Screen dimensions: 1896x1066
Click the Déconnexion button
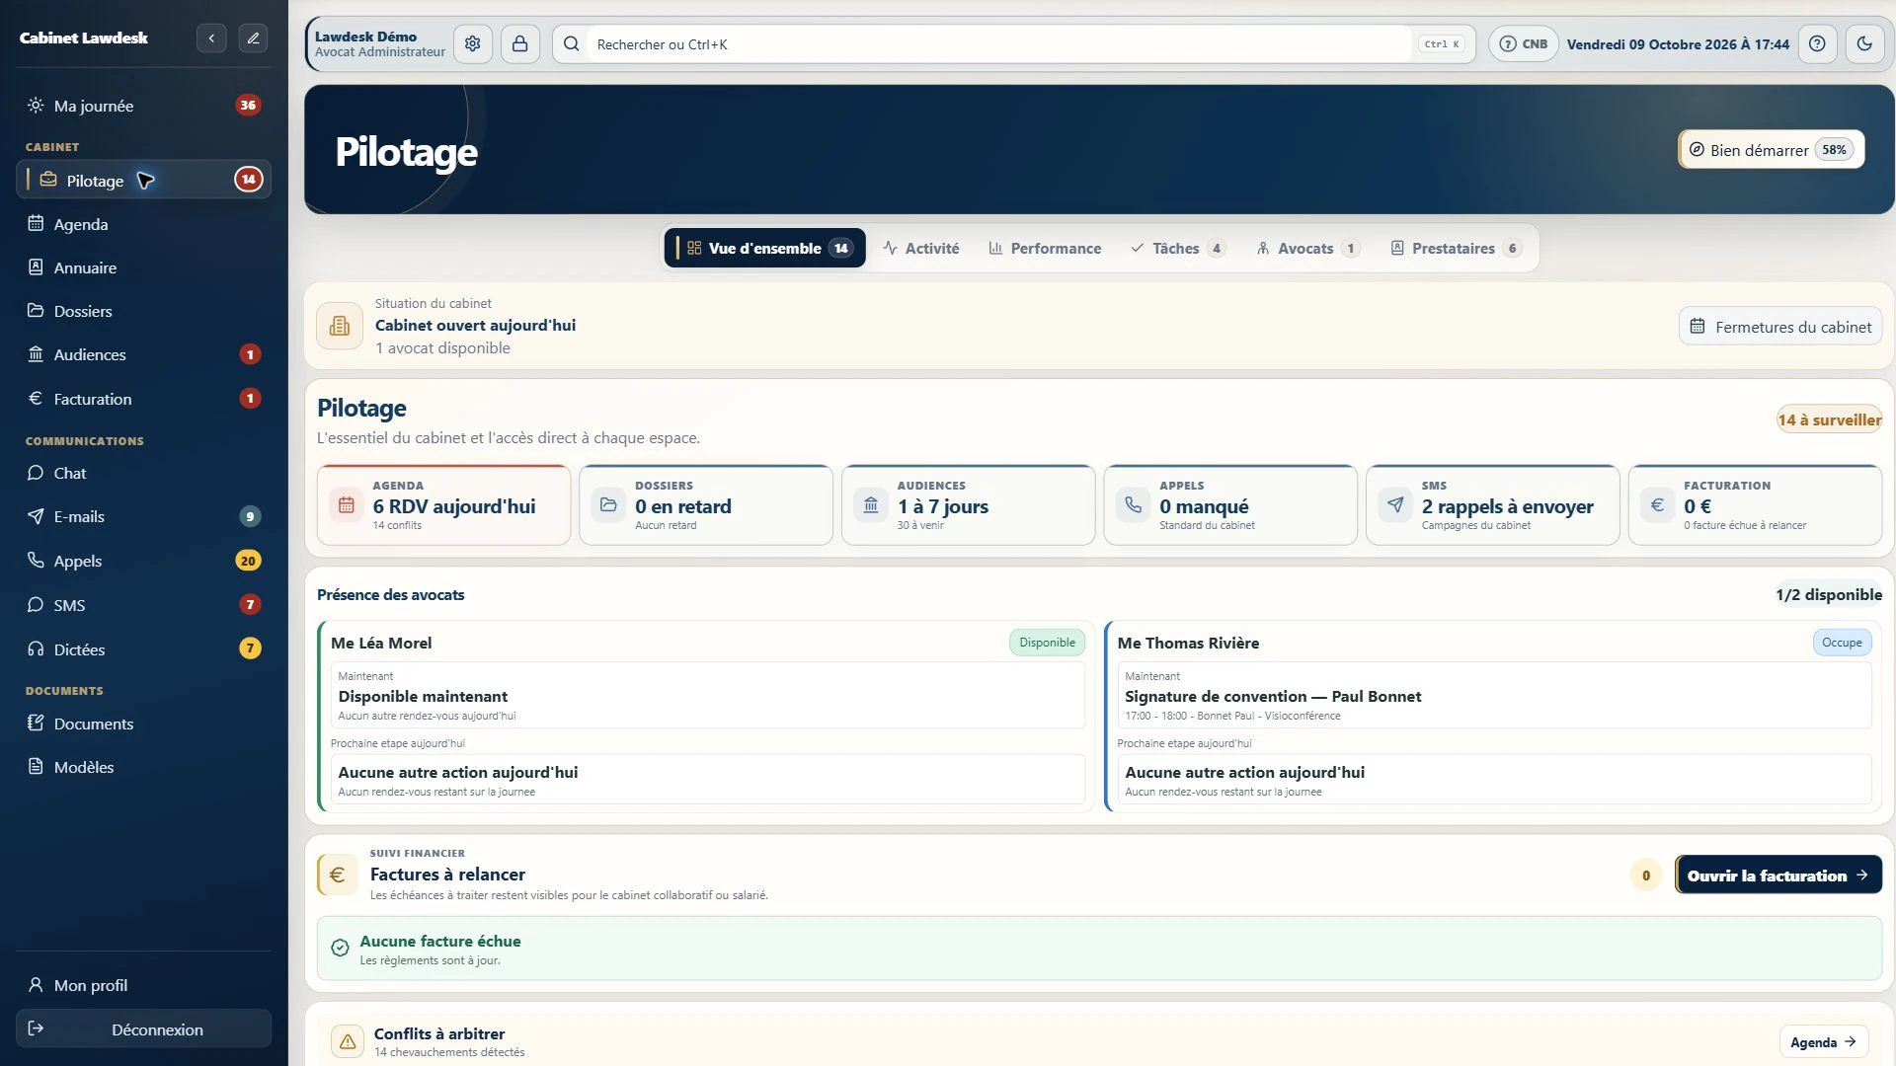click(143, 1028)
